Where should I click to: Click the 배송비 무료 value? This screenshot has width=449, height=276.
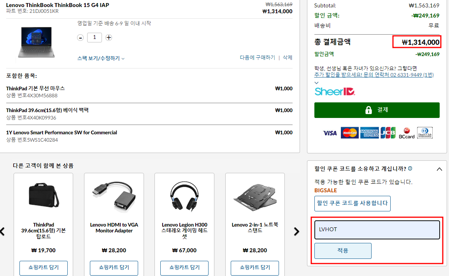(434, 26)
